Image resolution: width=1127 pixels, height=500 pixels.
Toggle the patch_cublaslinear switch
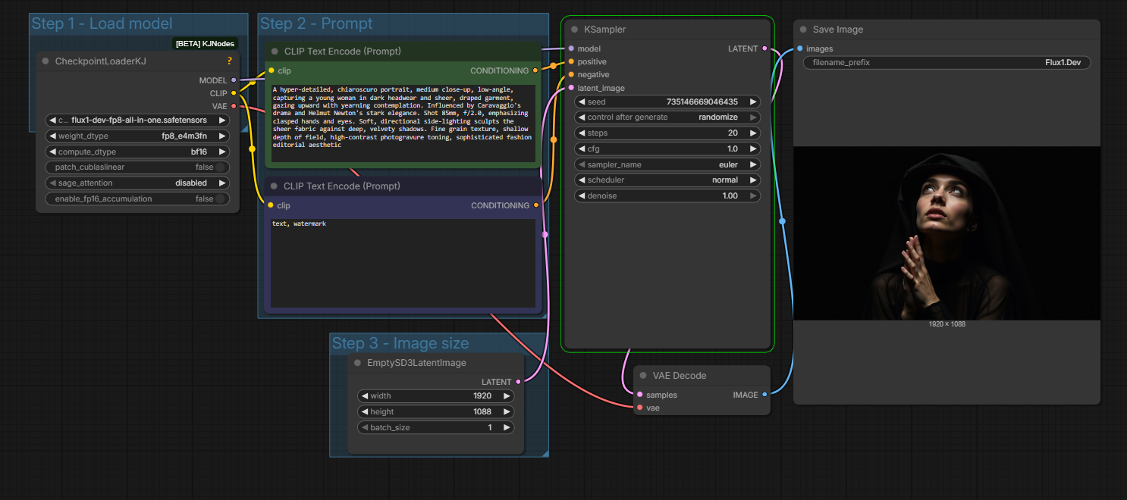[220, 167]
